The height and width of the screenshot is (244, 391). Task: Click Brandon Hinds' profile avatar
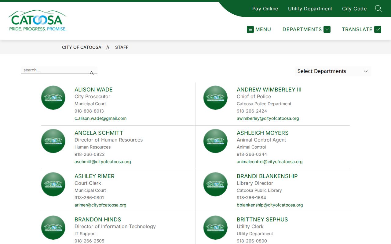[x=53, y=228]
